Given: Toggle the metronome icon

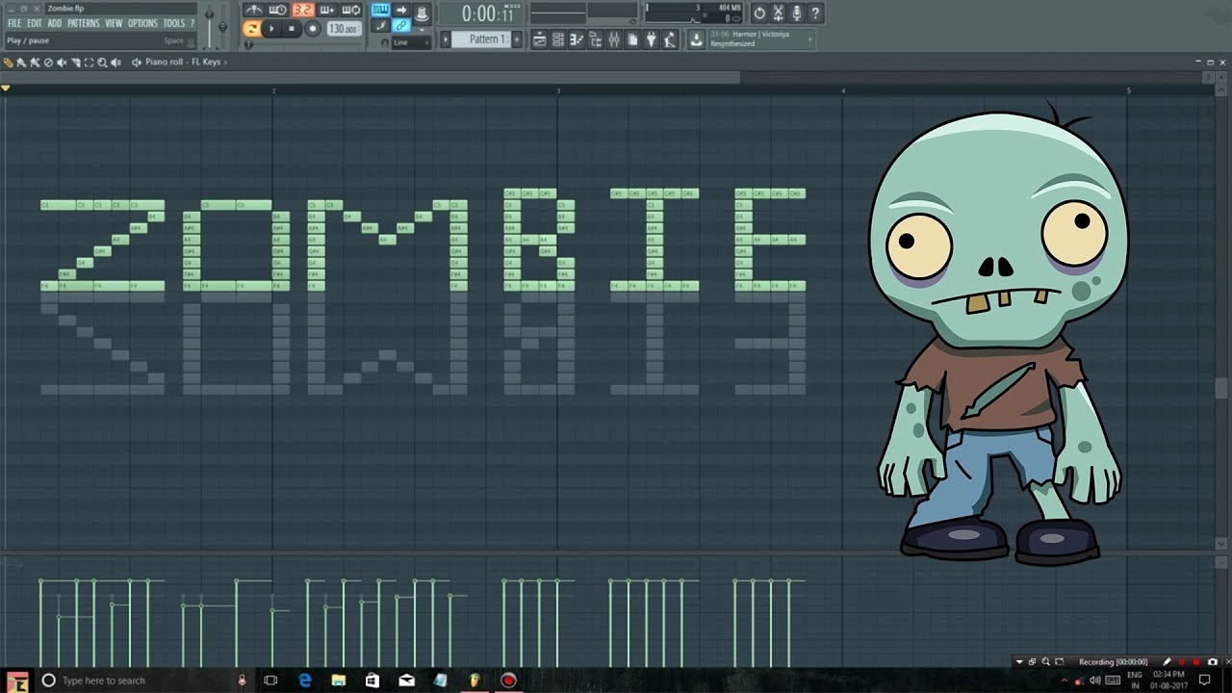Looking at the screenshot, I should tap(254, 11).
